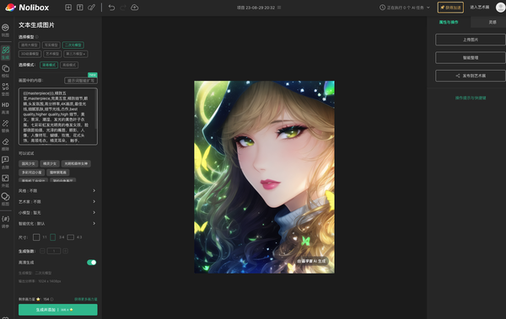This screenshot has height=319, width=506.
Task: Click the undo arrow
Action: [x=111, y=8]
